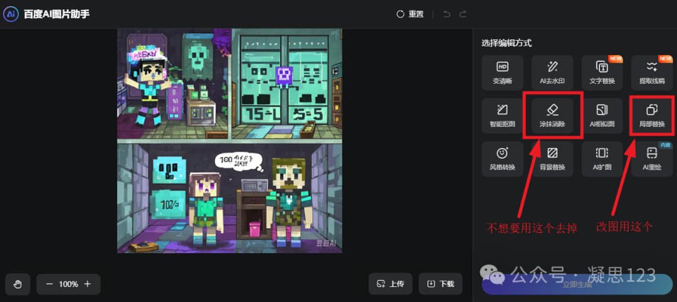Select the 变清晰 HD enhance tool

pyautogui.click(x=503, y=73)
